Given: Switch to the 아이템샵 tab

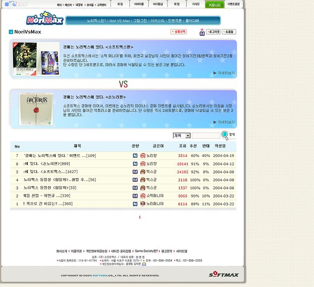Looking at the screenshot, I should [158, 4].
